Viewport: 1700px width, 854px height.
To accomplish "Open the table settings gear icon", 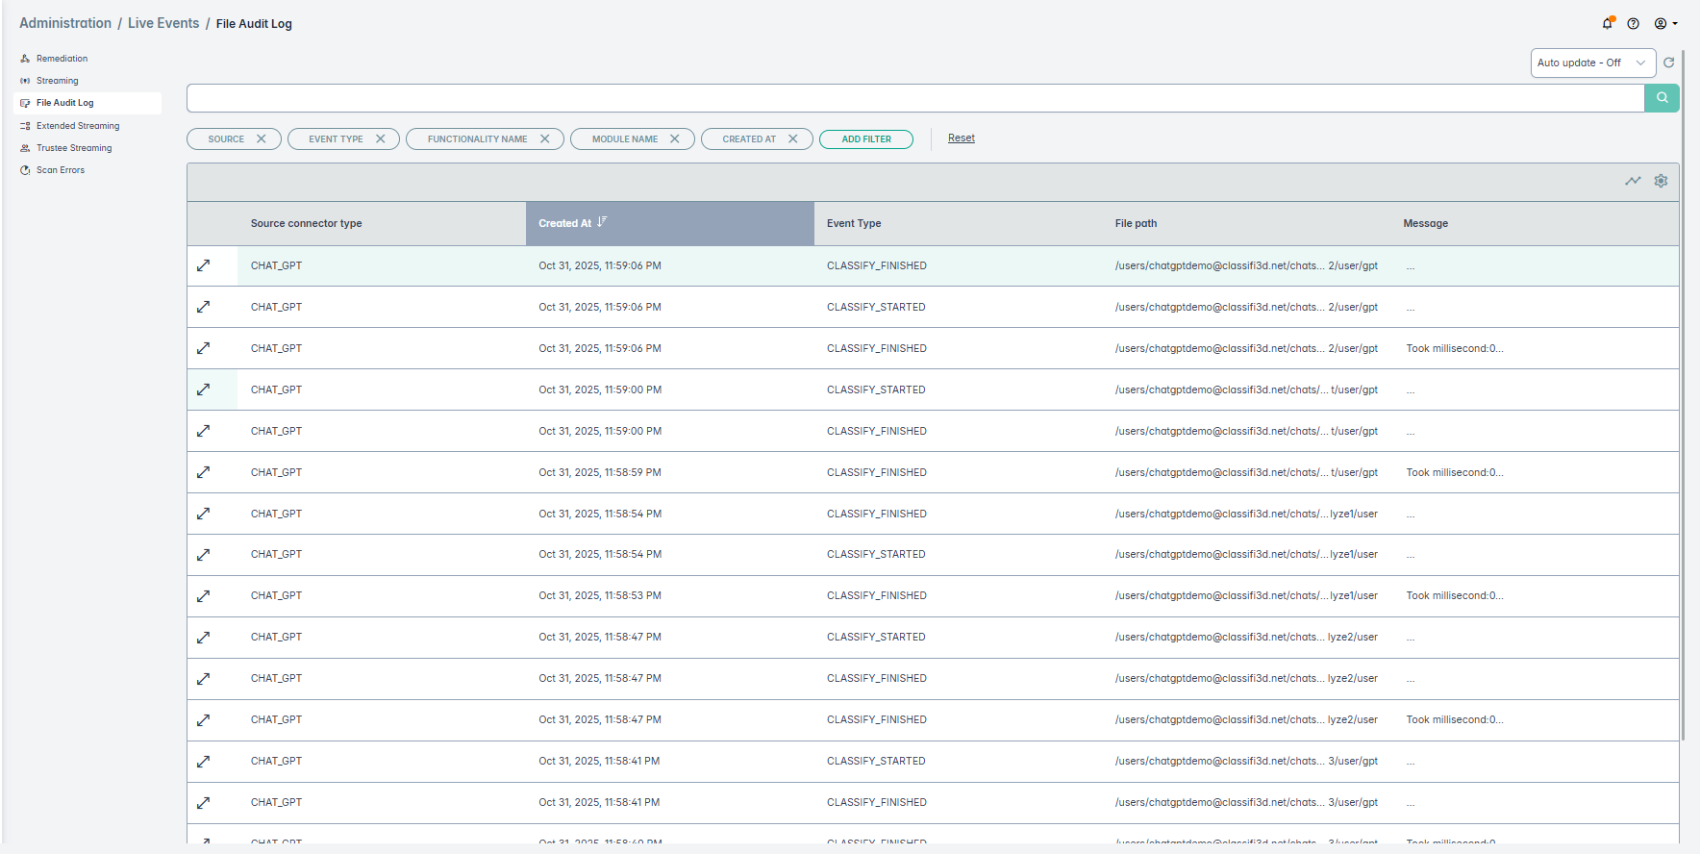I will point(1661,181).
